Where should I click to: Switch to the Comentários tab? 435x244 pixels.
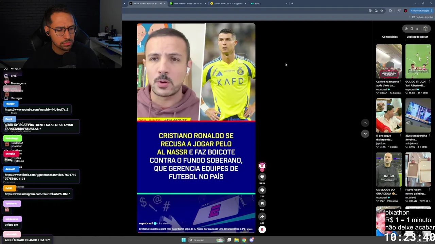click(x=390, y=37)
